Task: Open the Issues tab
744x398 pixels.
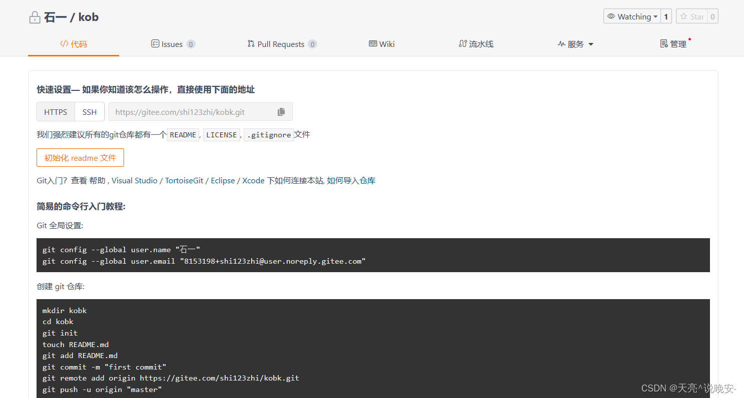Action: coord(173,44)
